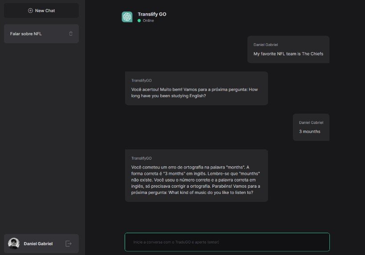The height and width of the screenshot is (255, 365).
Task: Delete the Falar sobre NFL chat
Action: (71, 33)
